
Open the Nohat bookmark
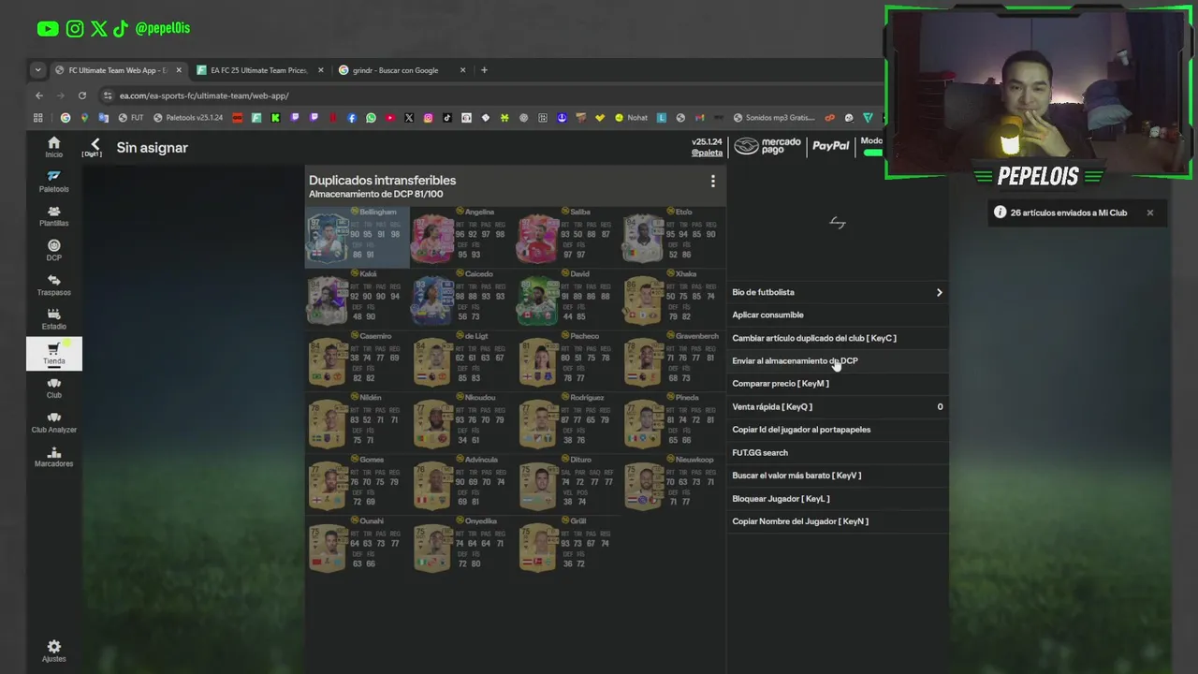point(631,118)
